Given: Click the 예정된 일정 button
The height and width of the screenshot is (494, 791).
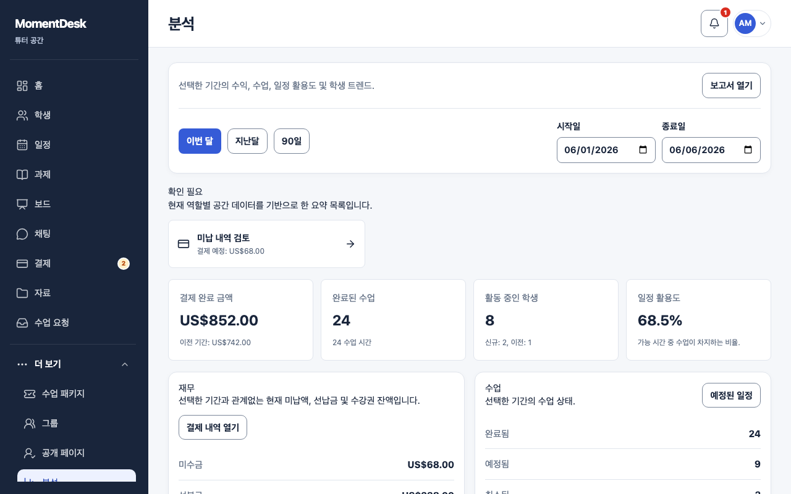Looking at the screenshot, I should 731,395.
